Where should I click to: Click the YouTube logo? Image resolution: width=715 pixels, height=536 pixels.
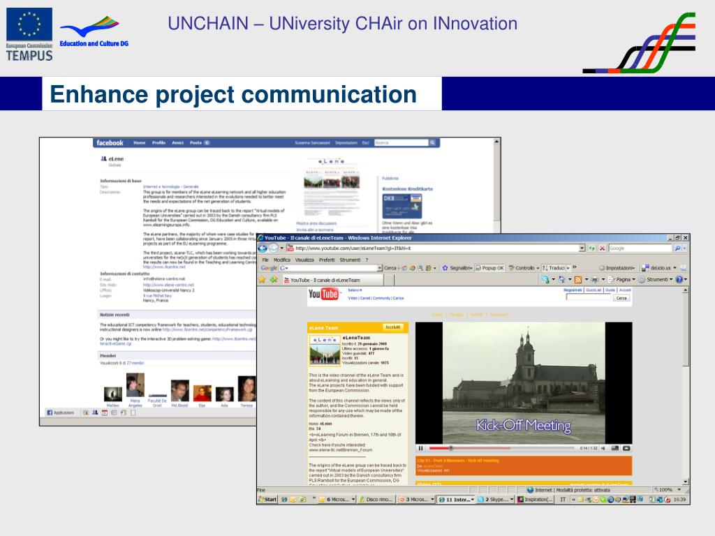click(323, 294)
